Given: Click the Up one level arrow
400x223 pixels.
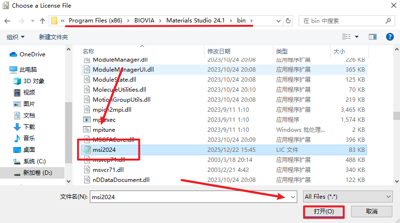Looking at the screenshot, I should coord(43,21).
